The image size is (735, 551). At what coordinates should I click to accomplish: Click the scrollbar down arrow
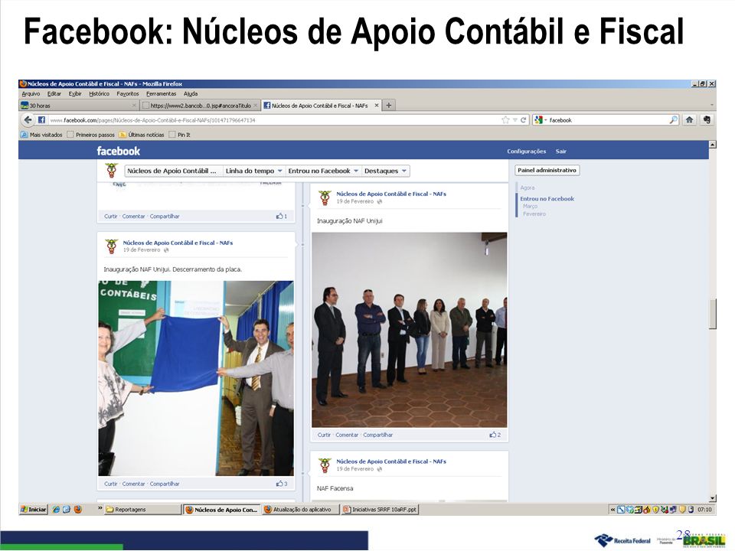713,498
